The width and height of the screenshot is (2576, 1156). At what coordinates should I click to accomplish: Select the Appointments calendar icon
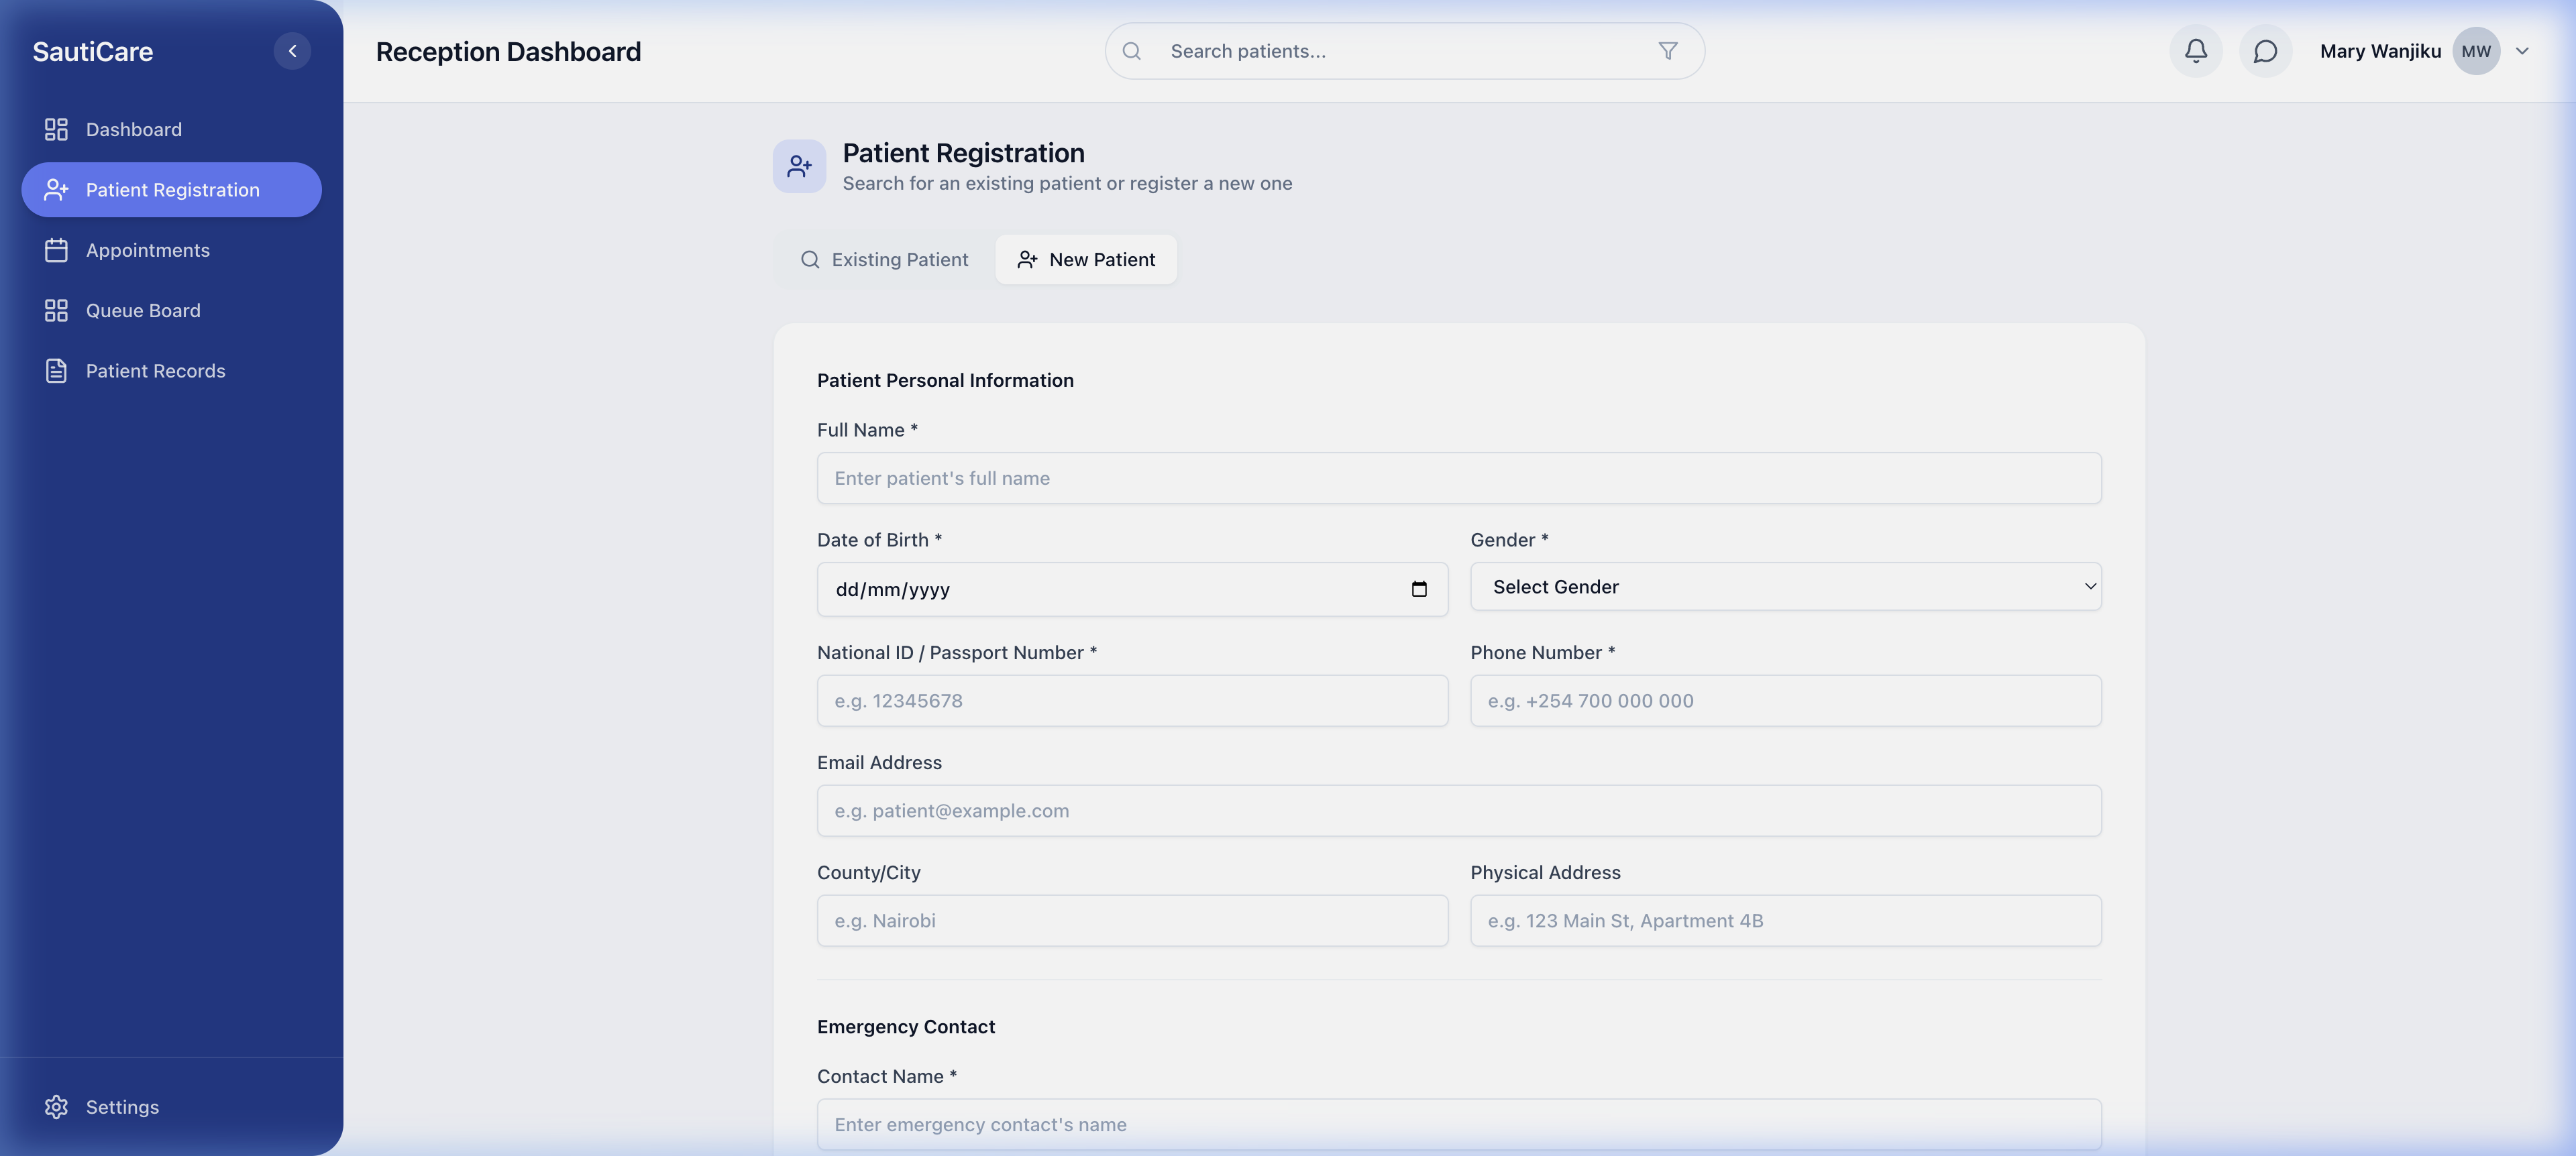[56, 250]
